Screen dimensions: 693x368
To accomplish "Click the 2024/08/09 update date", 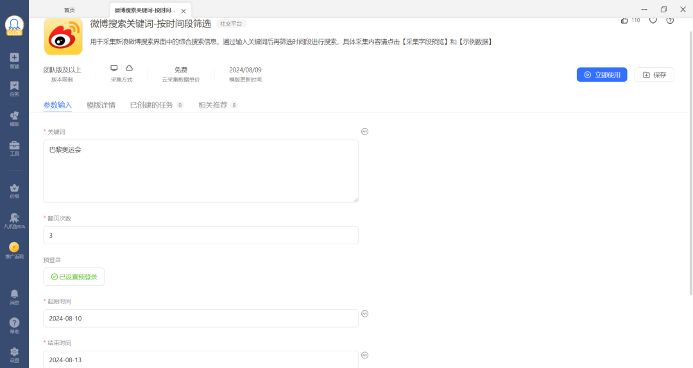I will pos(245,70).
